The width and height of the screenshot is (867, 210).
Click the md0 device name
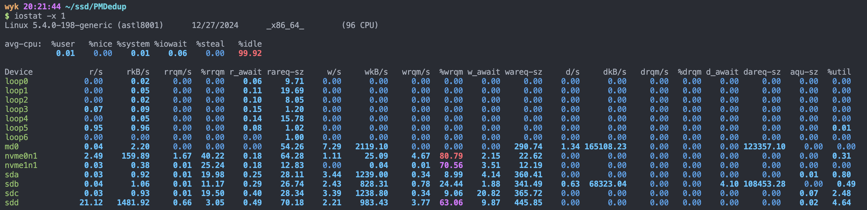pos(11,147)
